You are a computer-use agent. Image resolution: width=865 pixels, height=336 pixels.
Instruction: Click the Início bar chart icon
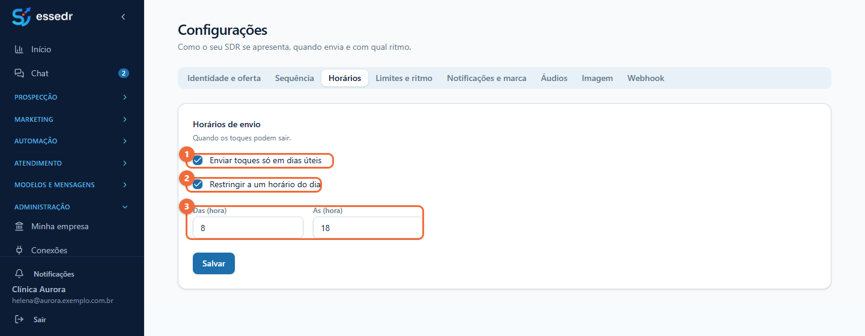coord(19,49)
